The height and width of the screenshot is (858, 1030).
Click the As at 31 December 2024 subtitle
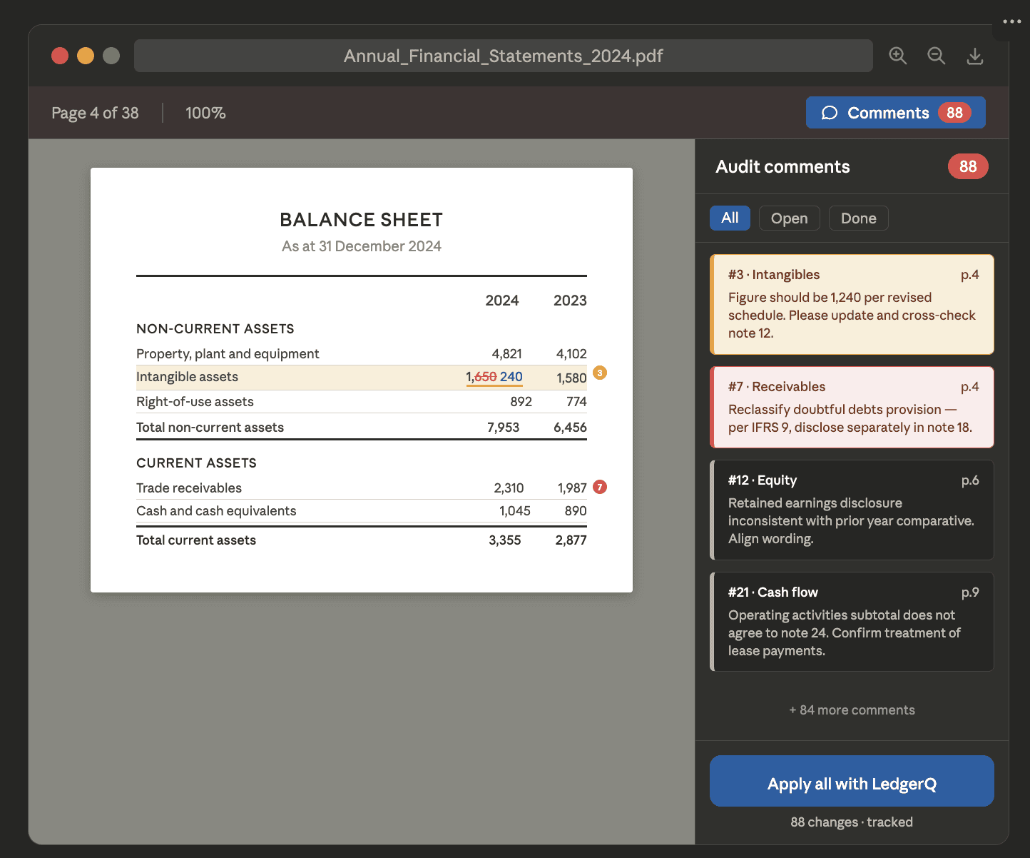click(362, 246)
